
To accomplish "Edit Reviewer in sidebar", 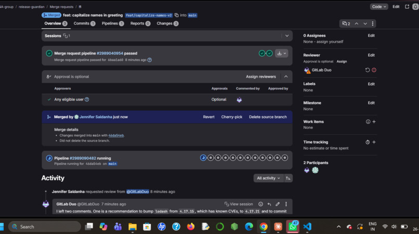I will (371, 55).
